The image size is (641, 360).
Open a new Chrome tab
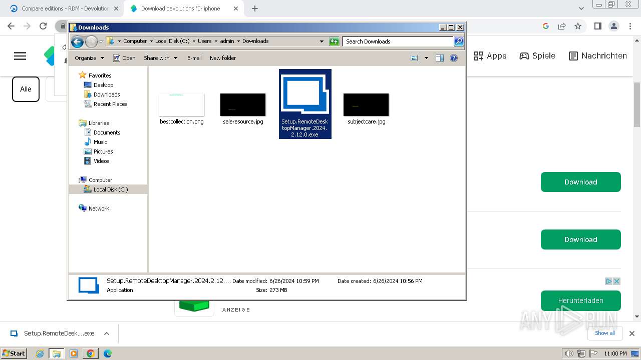point(255,8)
